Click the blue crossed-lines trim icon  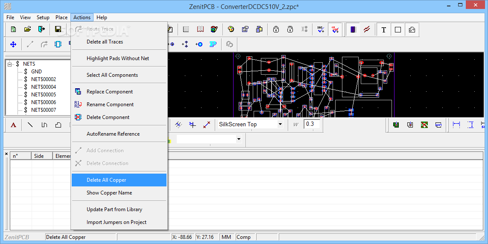(192, 125)
